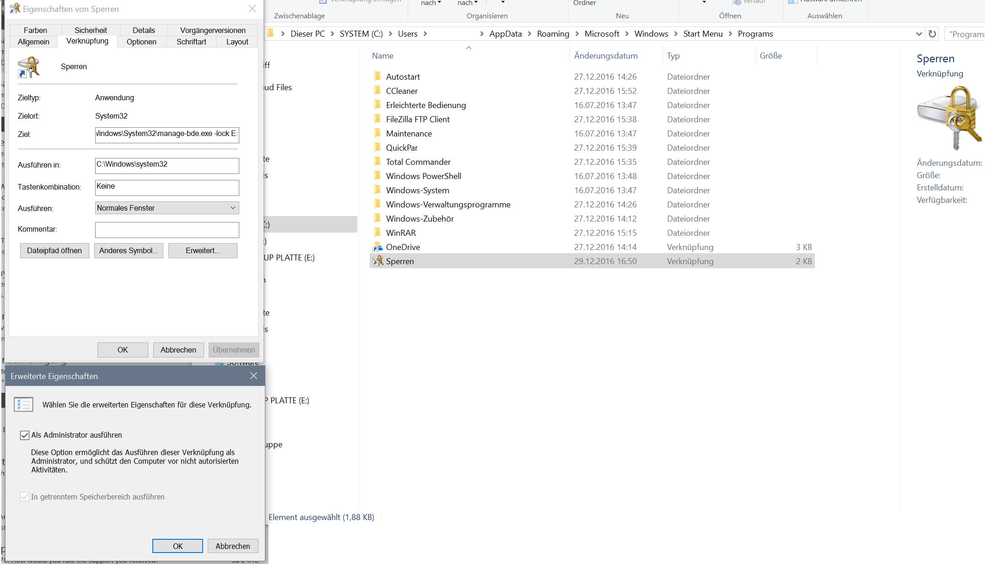Click the Total Commander folder icon
This screenshot has width=985, height=564.
[x=377, y=162]
